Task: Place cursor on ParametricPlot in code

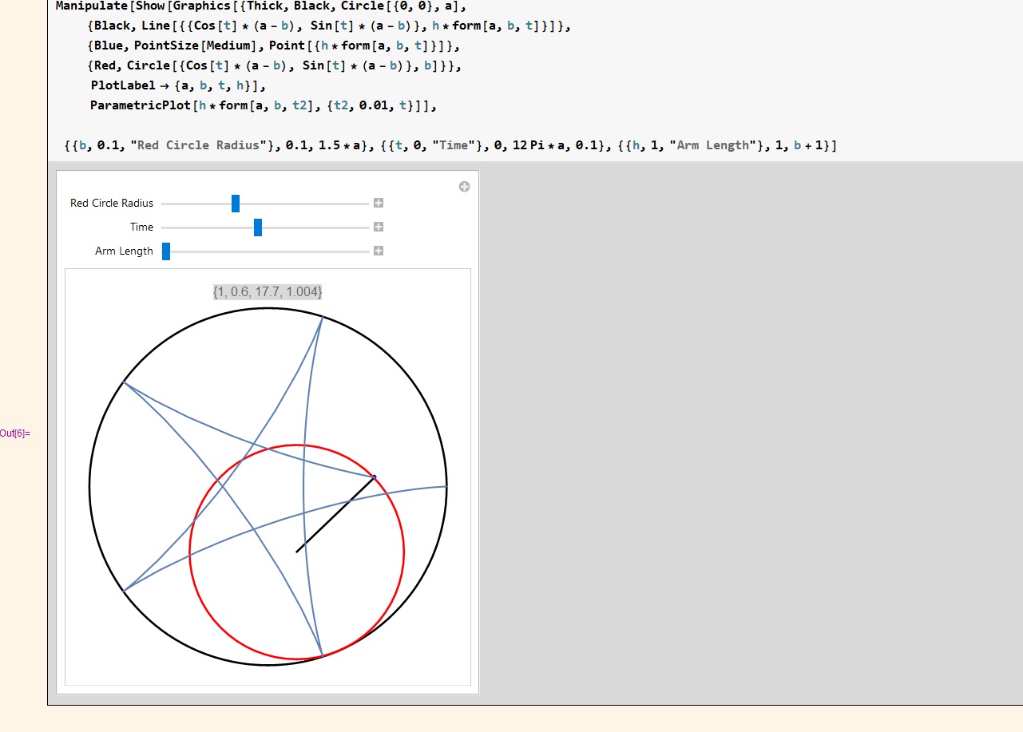Action: 140,105
